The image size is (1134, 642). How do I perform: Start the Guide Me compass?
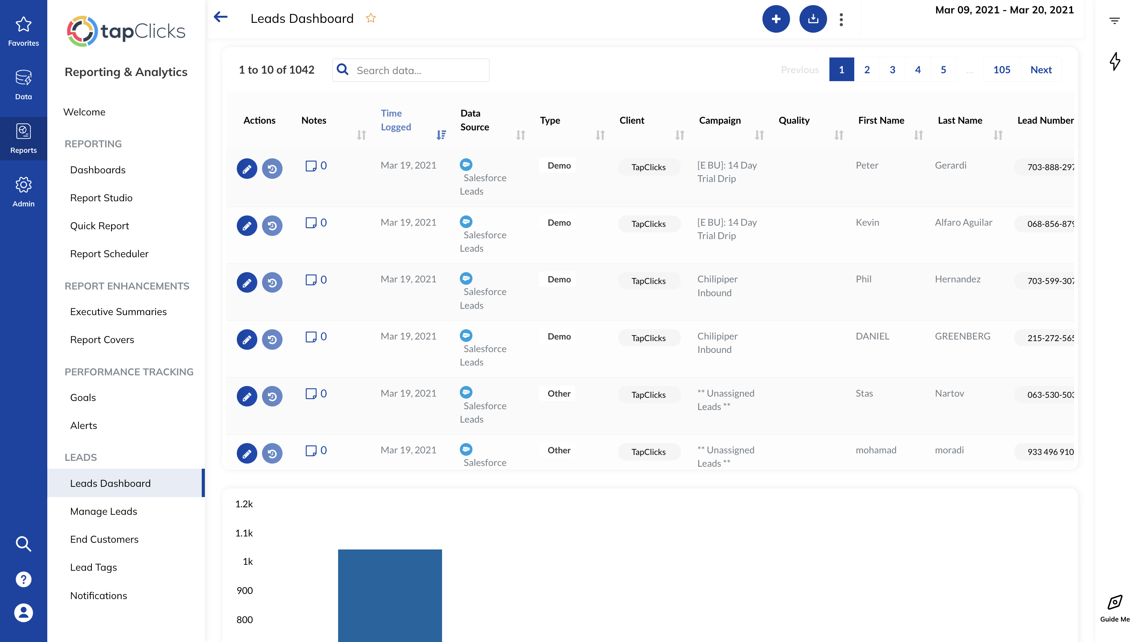point(1115,609)
